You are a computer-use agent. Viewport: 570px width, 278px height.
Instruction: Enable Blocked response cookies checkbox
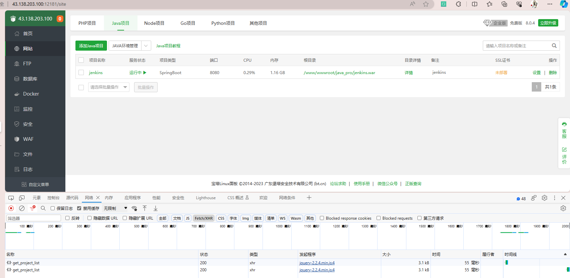[x=322, y=218]
